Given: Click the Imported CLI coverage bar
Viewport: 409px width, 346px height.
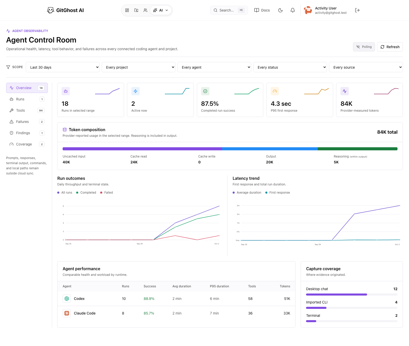Looking at the screenshot, I should pyautogui.click(x=352, y=308).
